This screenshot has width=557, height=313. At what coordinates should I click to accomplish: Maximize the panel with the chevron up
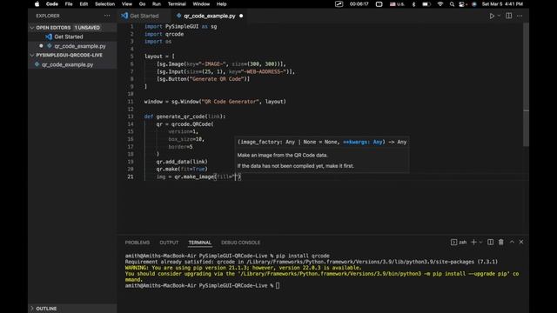click(x=512, y=242)
